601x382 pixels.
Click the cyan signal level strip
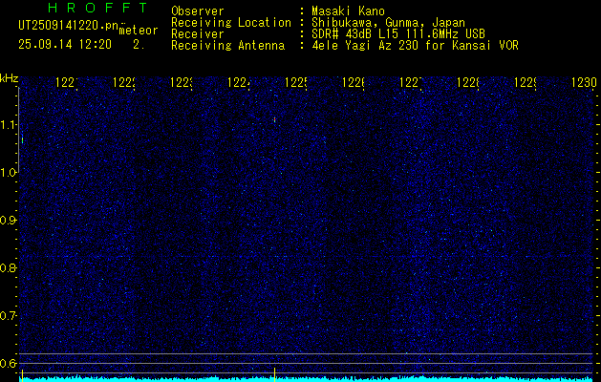tap(307, 379)
